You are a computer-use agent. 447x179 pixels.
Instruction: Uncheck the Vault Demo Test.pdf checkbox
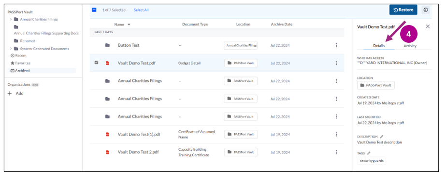coord(96,63)
